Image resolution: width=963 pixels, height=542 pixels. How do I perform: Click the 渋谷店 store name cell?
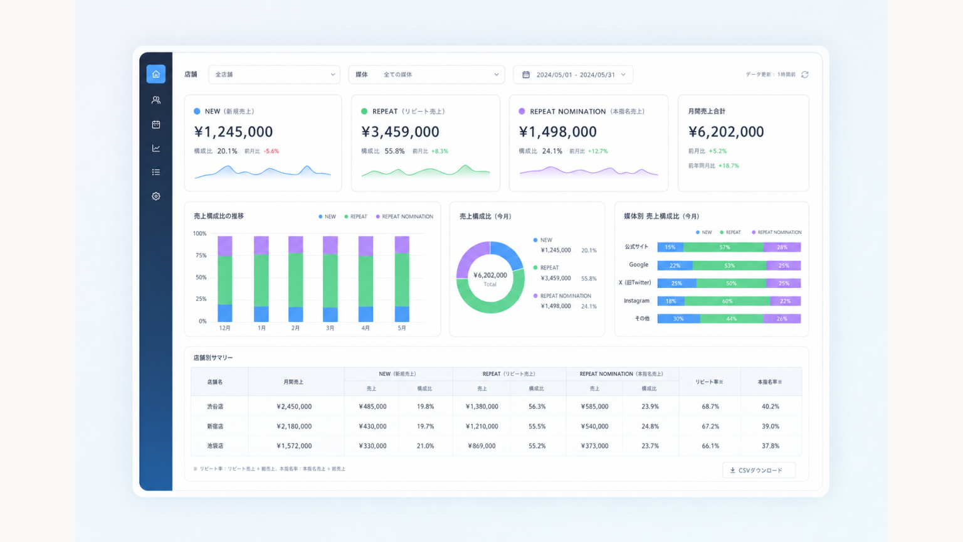click(x=215, y=406)
